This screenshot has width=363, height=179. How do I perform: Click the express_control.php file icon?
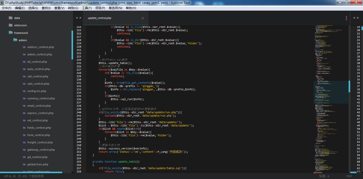(x=24, y=113)
